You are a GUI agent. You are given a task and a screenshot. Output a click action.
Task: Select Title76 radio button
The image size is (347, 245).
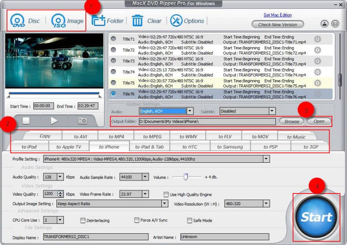113,93
